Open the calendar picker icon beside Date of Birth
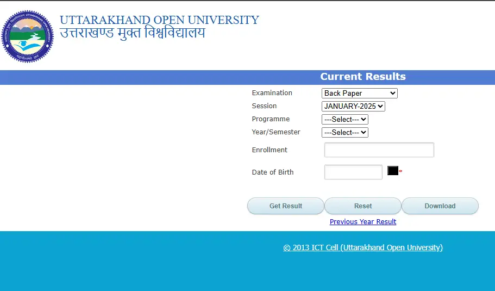The width and height of the screenshot is (495, 291). 393,171
